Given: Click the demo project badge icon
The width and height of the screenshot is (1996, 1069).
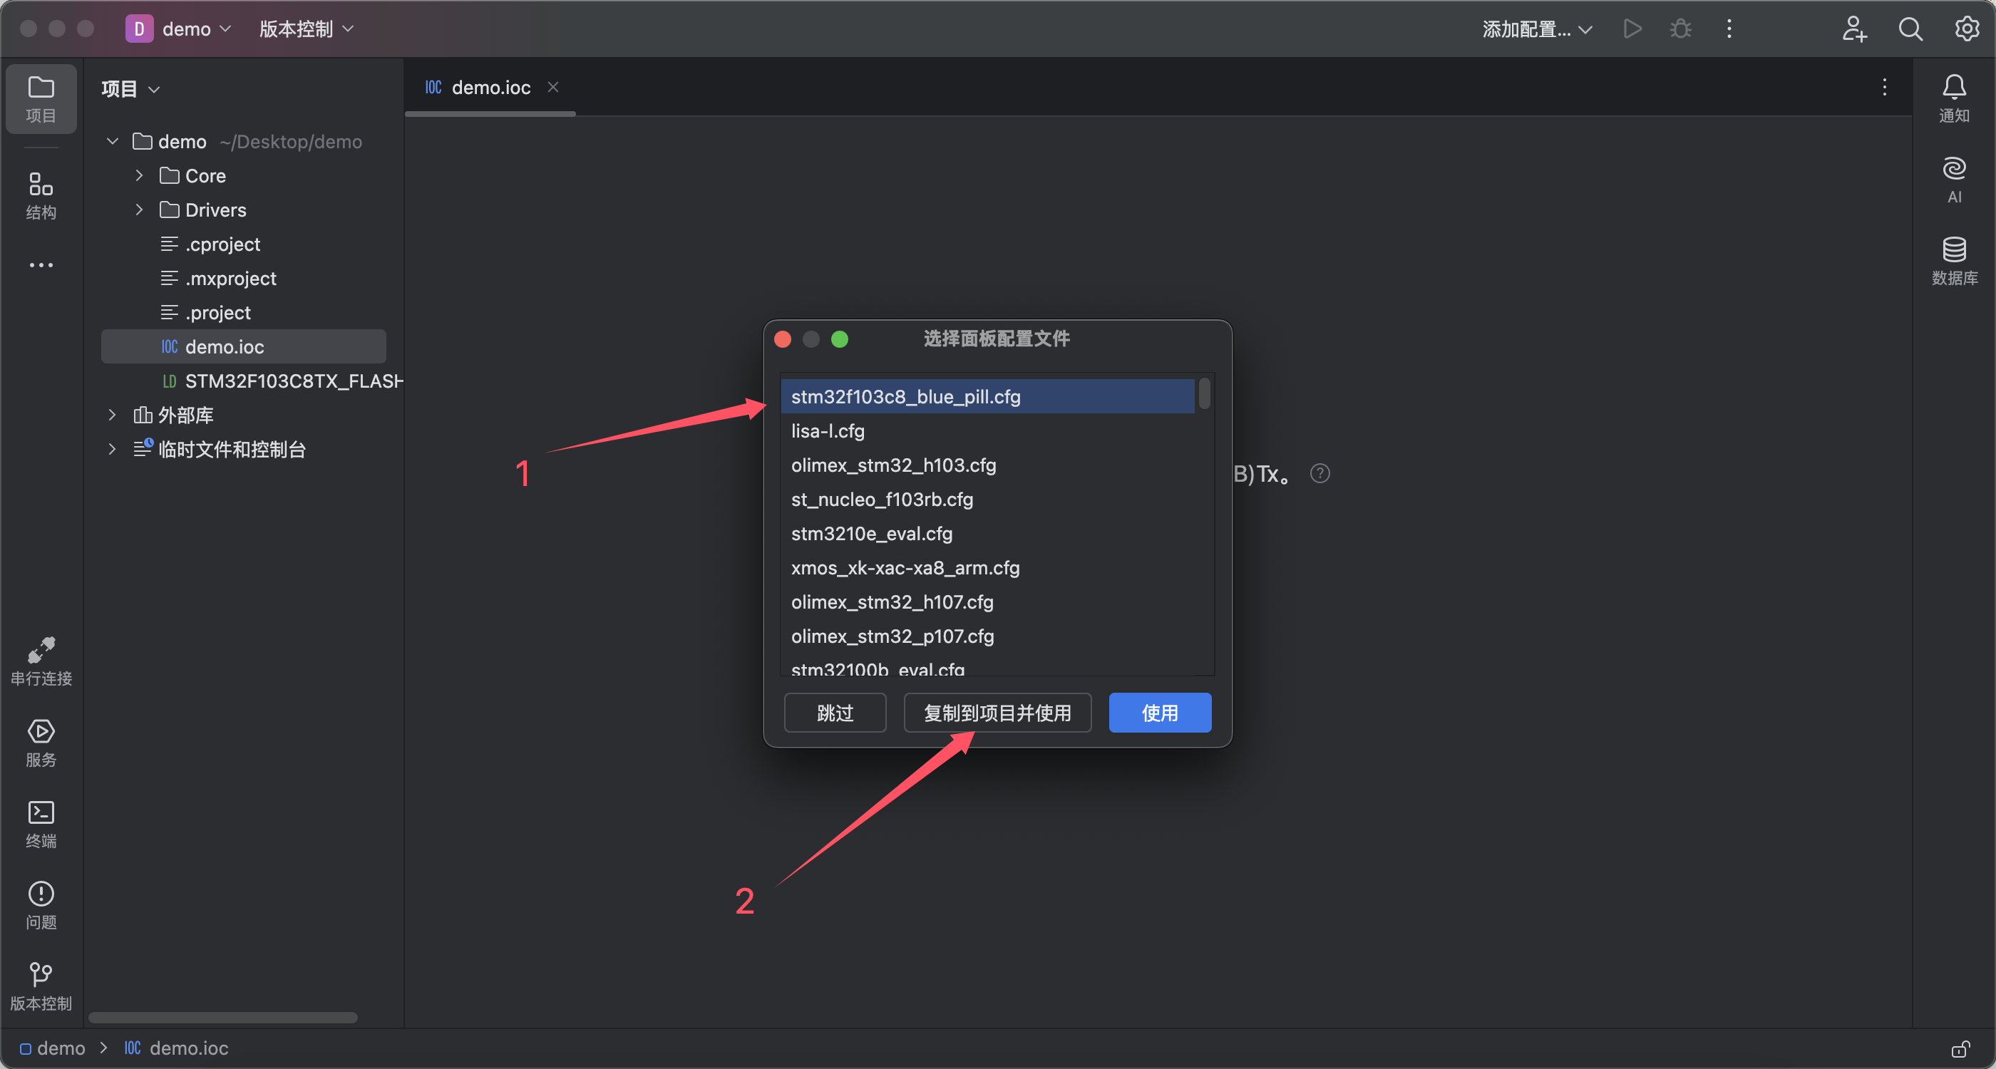Looking at the screenshot, I should point(140,29).
